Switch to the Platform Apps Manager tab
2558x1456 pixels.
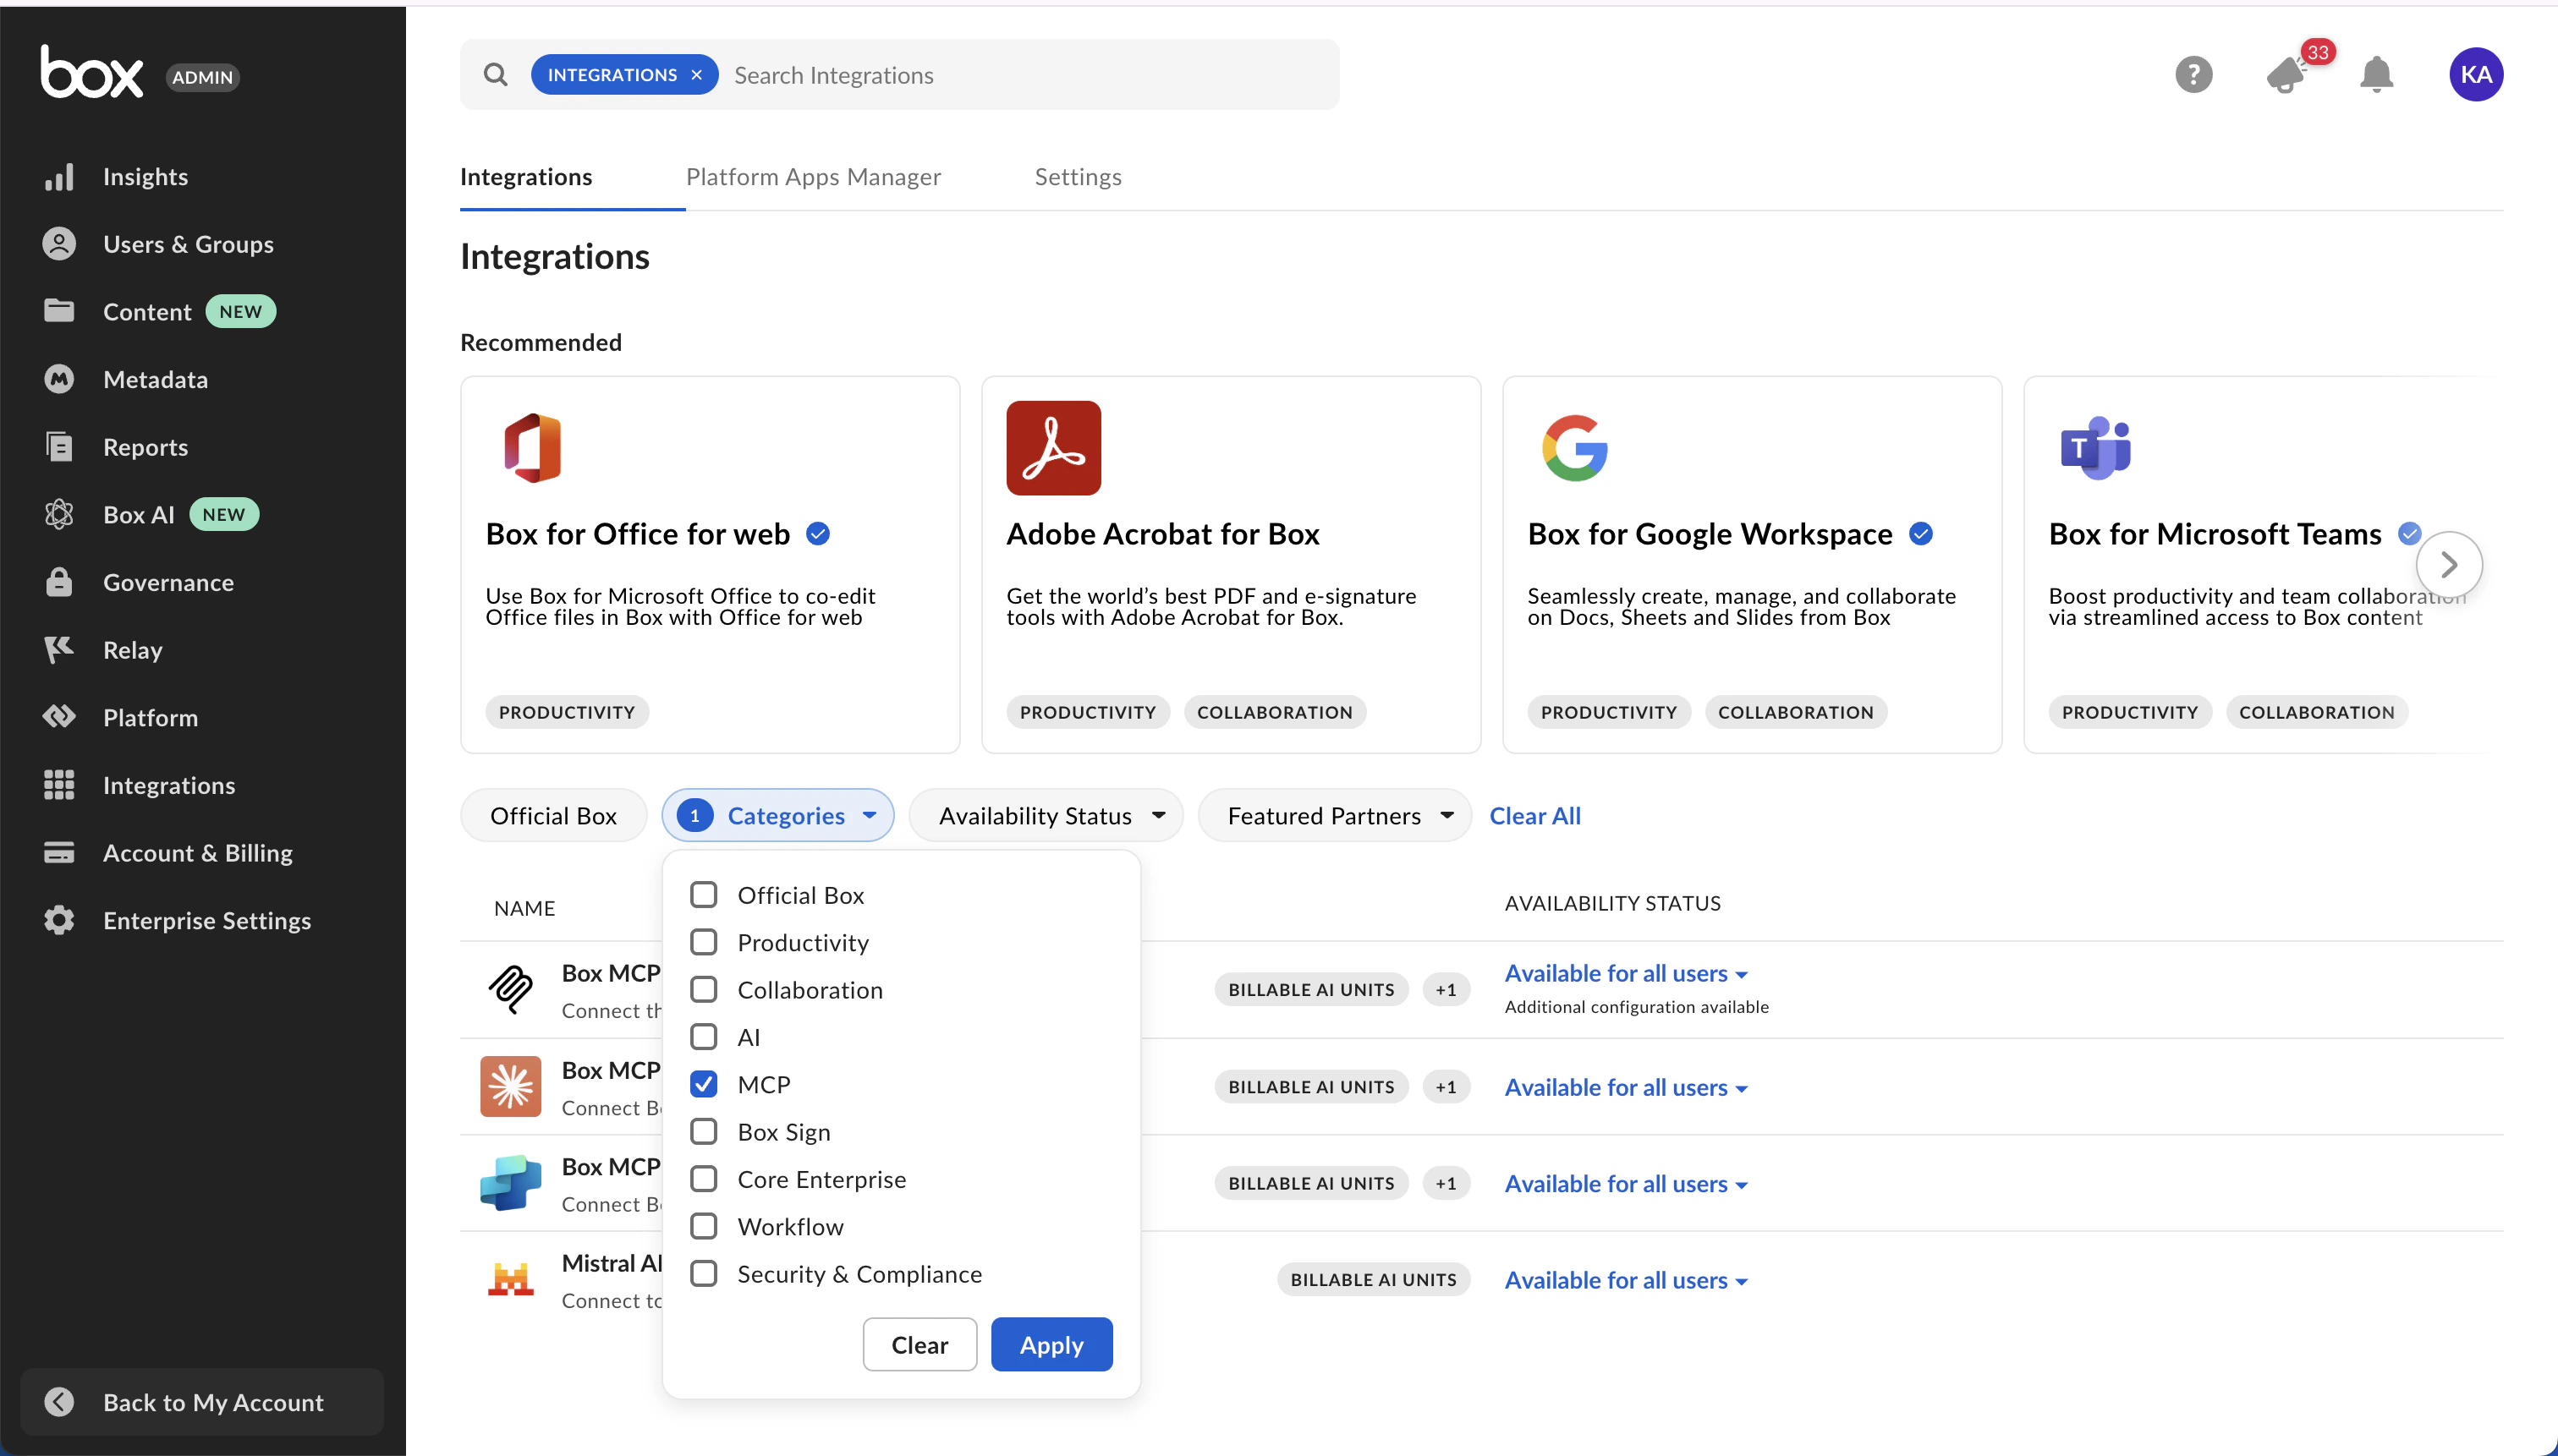(812, 177)
